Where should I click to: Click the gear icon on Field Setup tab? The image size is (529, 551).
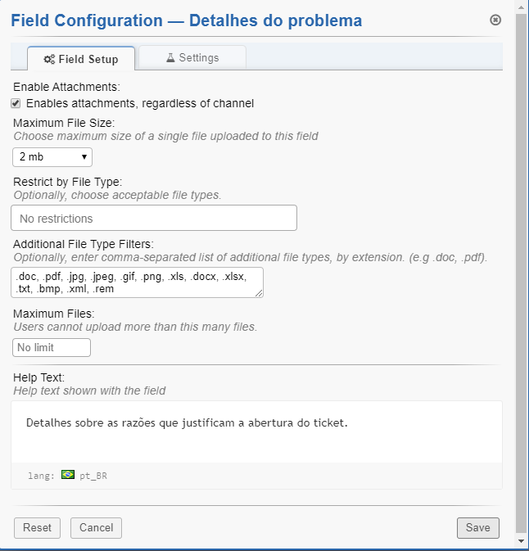pyautogui.click(x=49, y=59)
